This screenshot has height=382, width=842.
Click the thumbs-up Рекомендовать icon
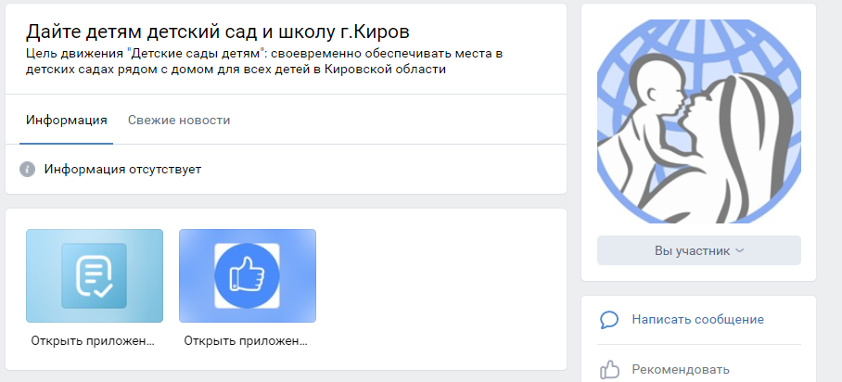tap(609, 370)
